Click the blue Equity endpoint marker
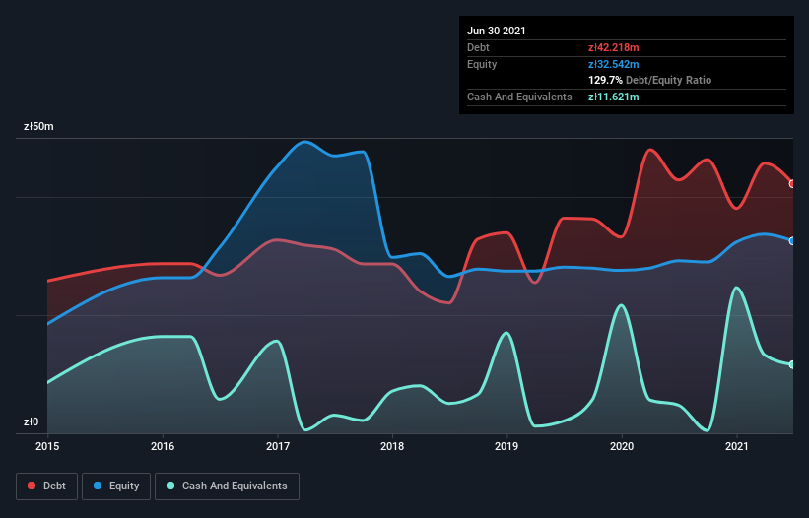Screen dimensions: 809x518 (792, 240)
